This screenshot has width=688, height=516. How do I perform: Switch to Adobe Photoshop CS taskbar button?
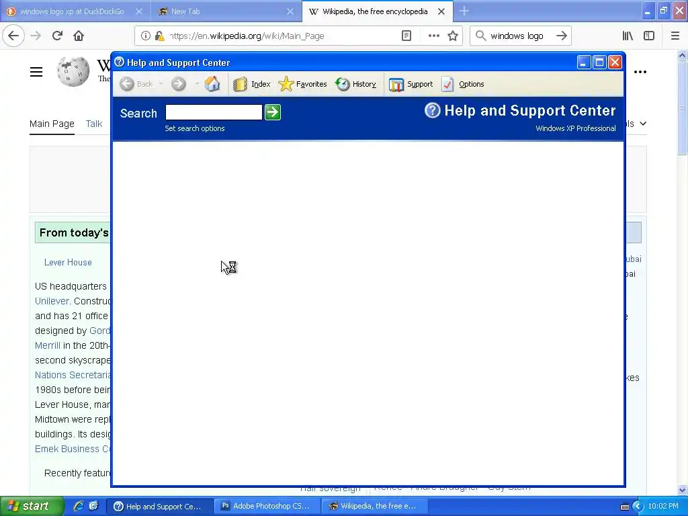click(x=267, y=506)
